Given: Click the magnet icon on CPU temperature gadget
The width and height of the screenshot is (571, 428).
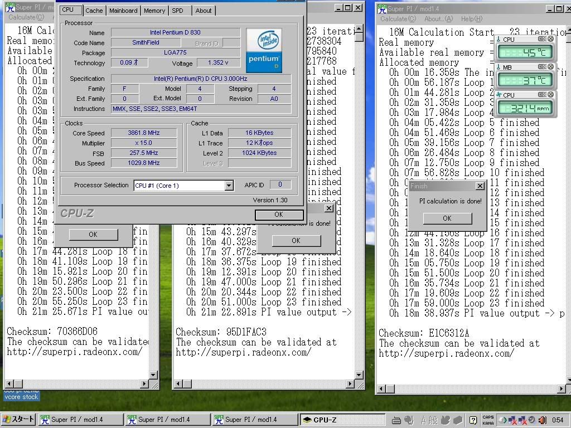Looking at the screenshot, I should click(541, 39).
